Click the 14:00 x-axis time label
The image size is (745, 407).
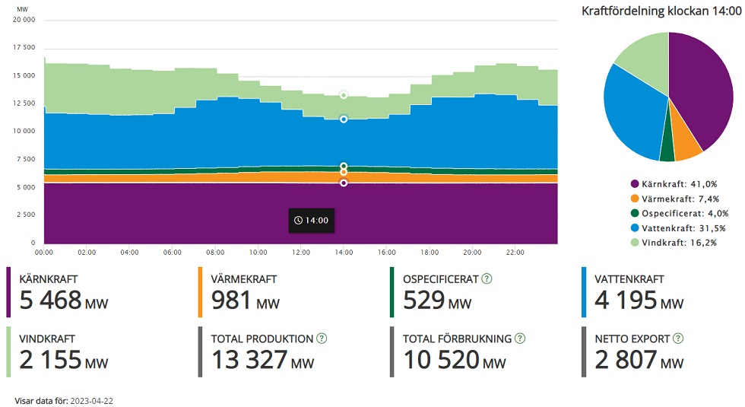(344, 253)
